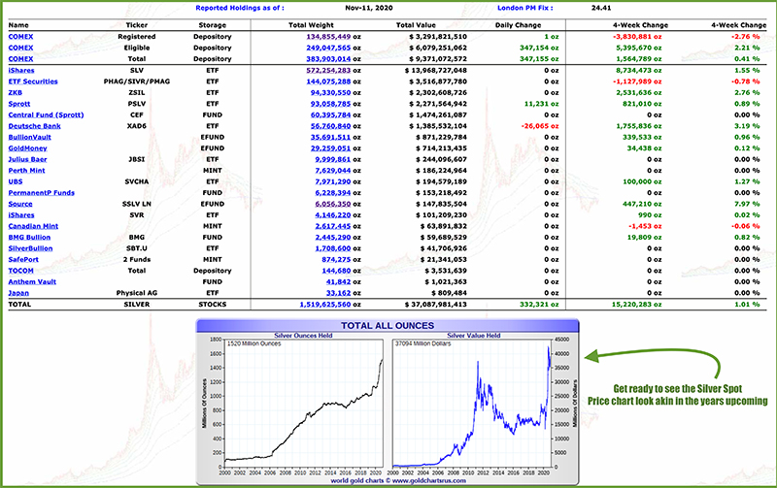This screenshot has width=777, height=488.
Task: Open the COMEX Total row link
Action: [20, 59]
